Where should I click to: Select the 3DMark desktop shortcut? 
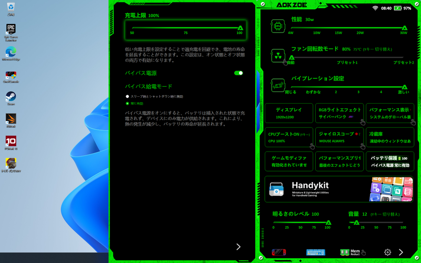(11, 120)
